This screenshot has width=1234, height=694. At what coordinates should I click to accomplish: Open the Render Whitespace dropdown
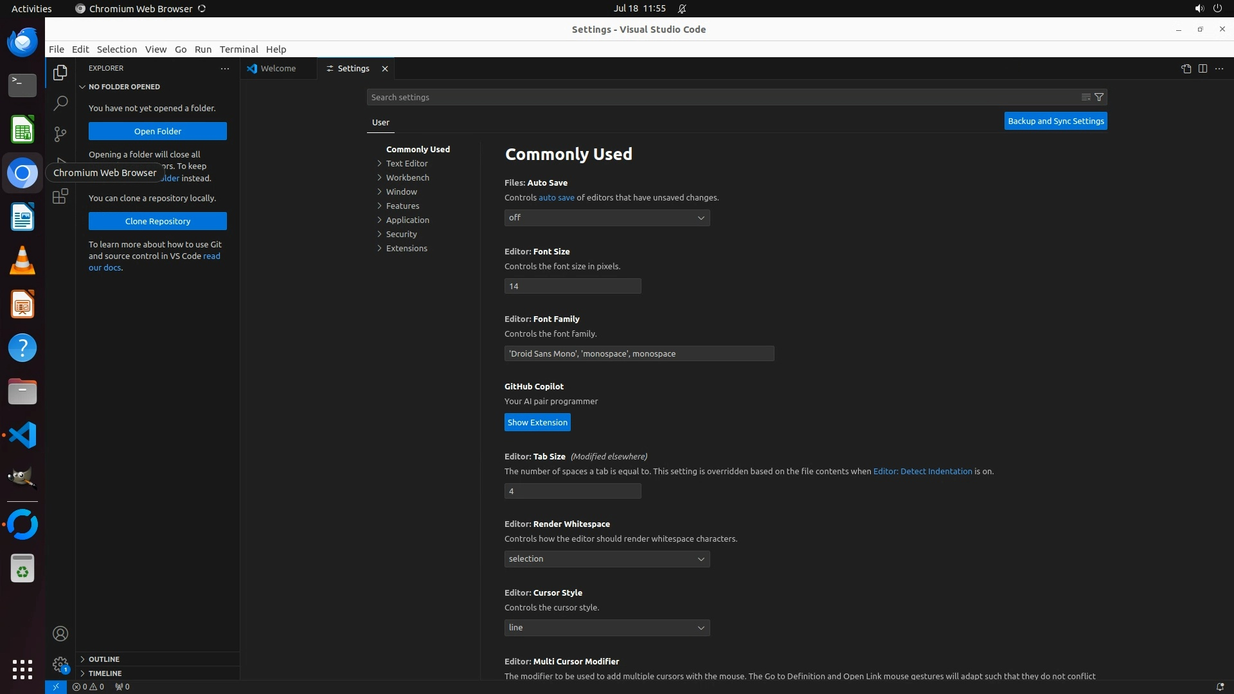607,559
